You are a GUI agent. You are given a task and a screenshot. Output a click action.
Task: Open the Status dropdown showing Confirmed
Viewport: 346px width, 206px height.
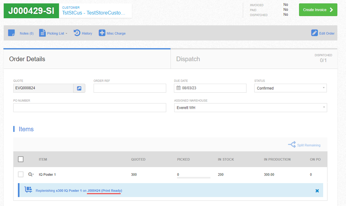point(290,88)
